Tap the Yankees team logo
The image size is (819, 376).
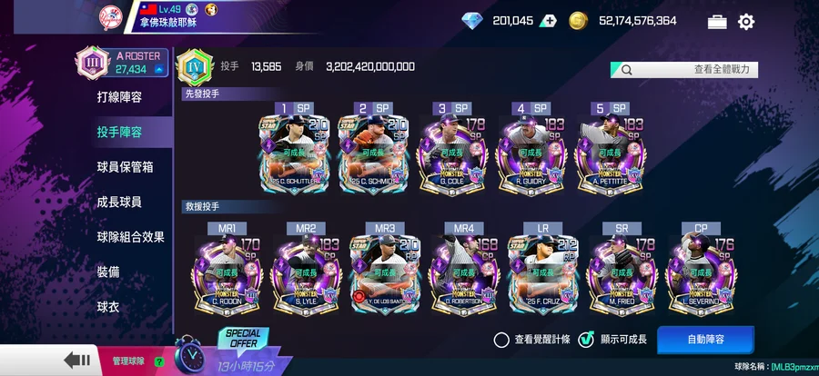tap(110, 18)
